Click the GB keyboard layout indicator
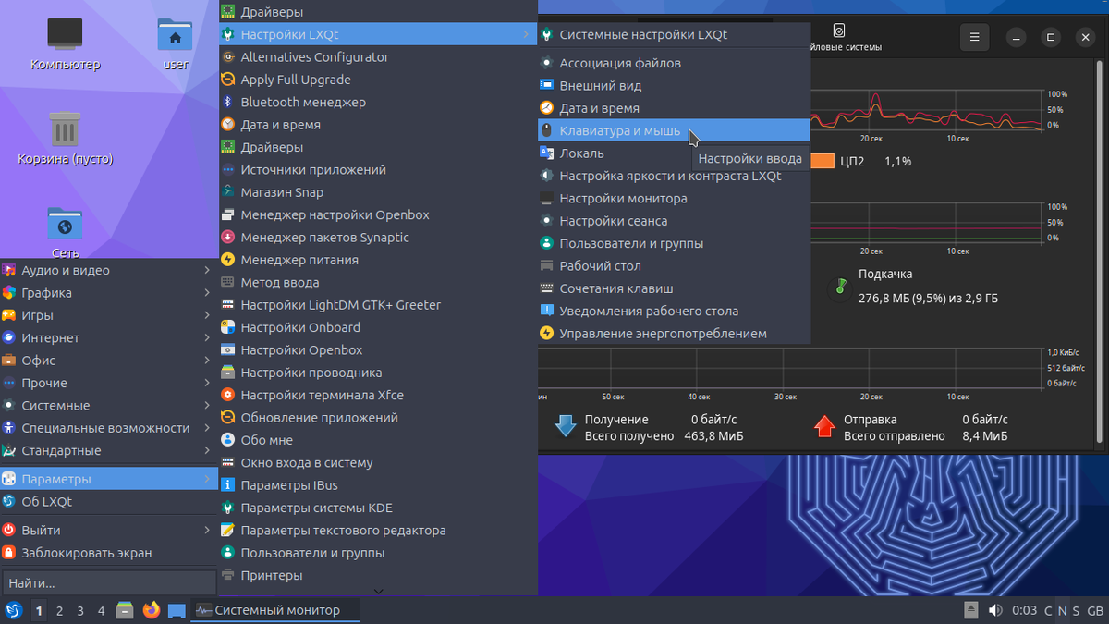The image size is (1109, 624). coord(1095,610)
